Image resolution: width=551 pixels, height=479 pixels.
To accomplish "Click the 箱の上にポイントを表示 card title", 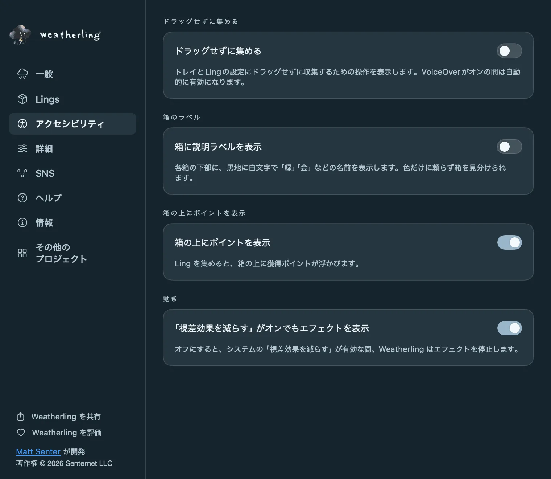I will point(222,242).
